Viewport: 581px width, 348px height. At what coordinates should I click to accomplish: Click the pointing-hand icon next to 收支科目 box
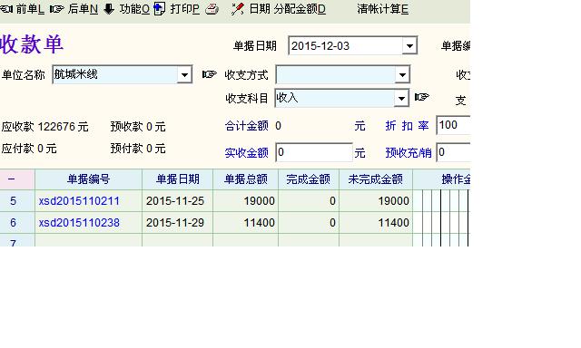point(421,97)
